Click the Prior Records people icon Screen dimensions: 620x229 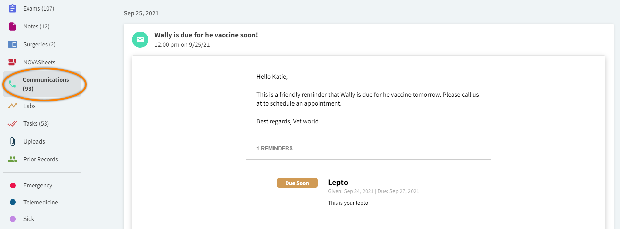click(x=13, y=159)
